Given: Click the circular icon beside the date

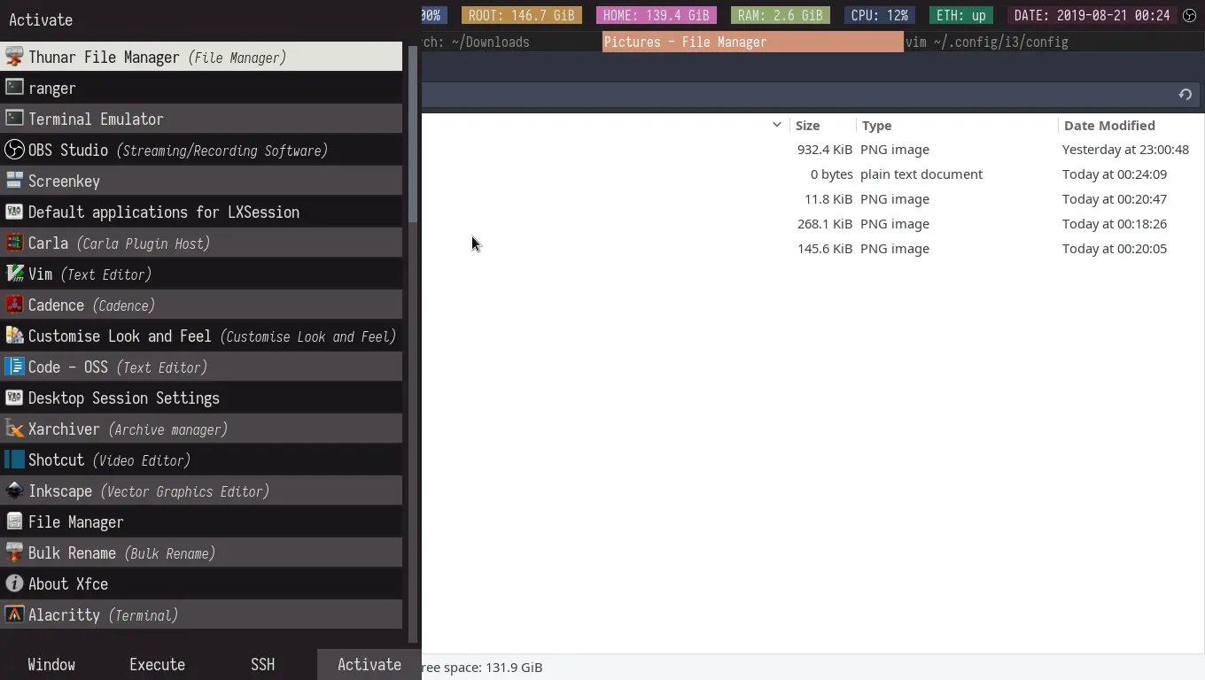Looking at the screenshot, I should pyautogui.click(x=1190, y=15).
